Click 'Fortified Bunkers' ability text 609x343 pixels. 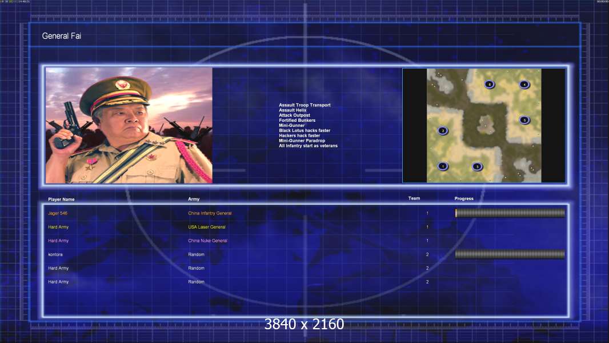(x=297, y=120)
